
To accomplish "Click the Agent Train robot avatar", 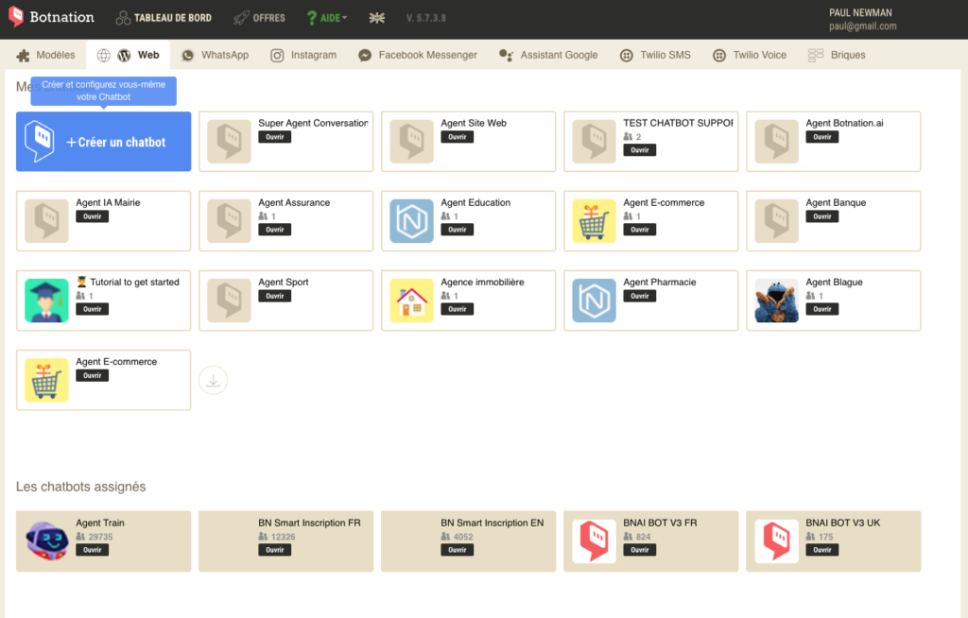I will pyautogui.click(x=47, y=541).
